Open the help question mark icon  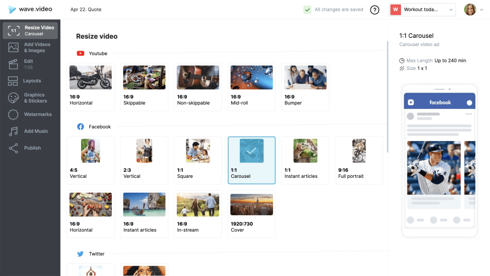click(x=374, y=10)
